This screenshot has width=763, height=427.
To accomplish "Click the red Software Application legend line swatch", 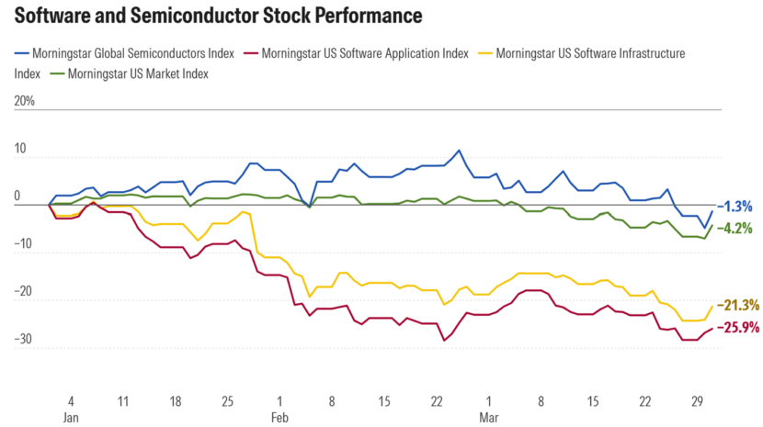I will coord(251,53).
